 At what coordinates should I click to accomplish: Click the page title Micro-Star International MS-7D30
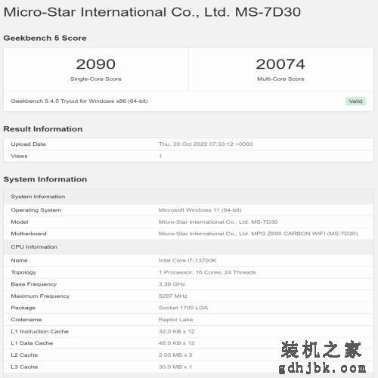point(152,12)
